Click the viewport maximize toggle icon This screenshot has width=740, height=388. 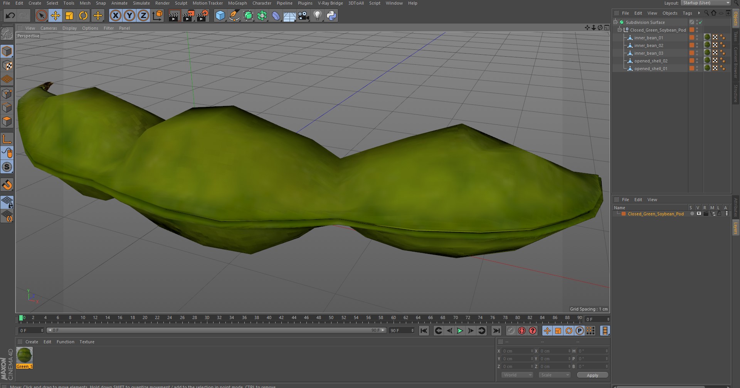[607, 28]
